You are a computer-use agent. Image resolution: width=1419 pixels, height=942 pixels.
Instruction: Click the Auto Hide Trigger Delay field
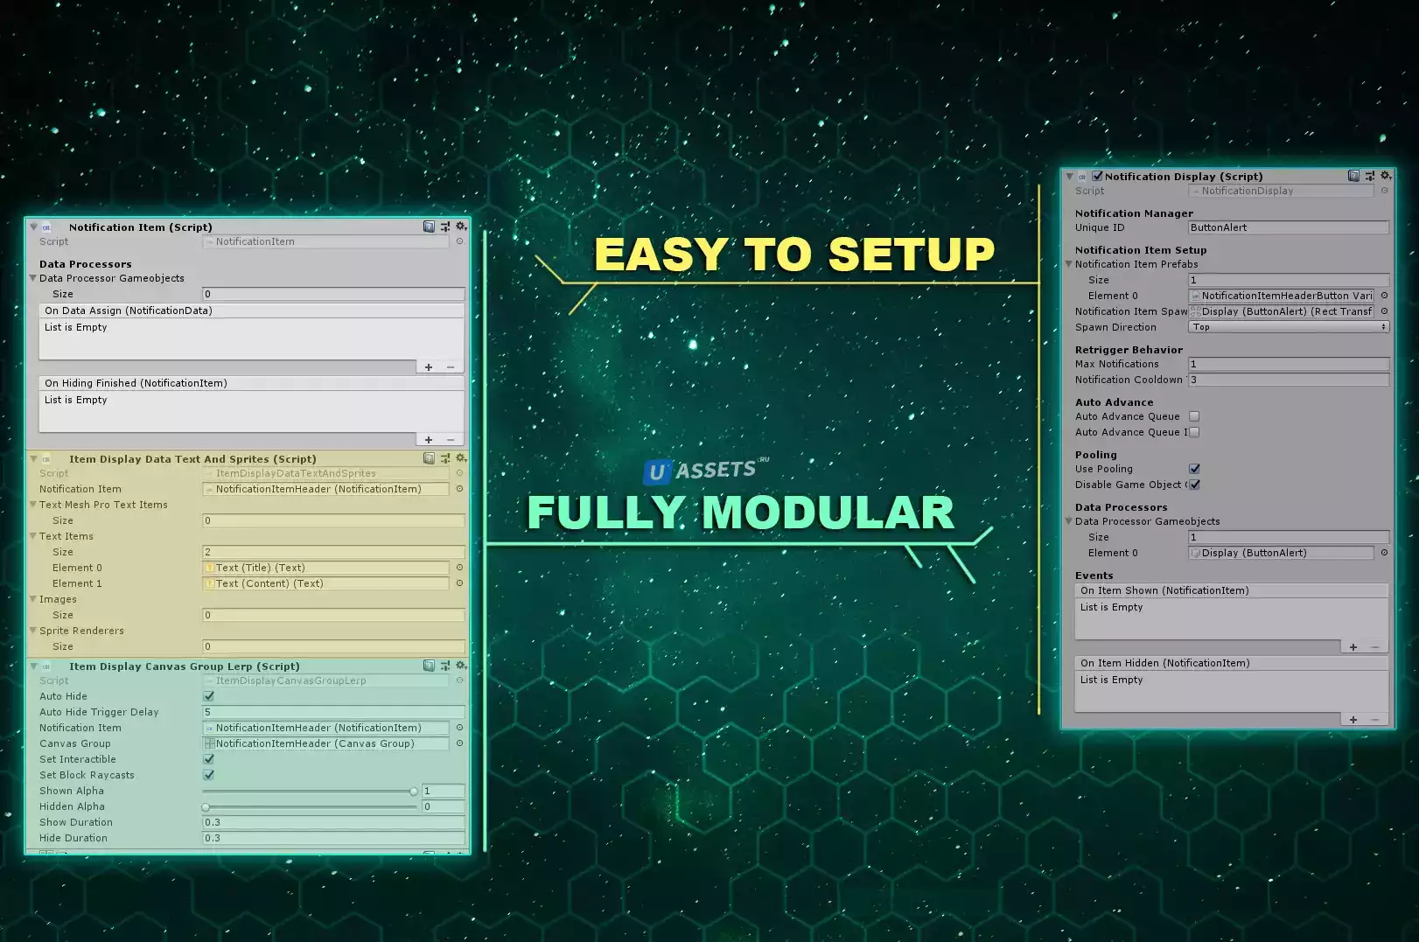(x=333, y=712)
